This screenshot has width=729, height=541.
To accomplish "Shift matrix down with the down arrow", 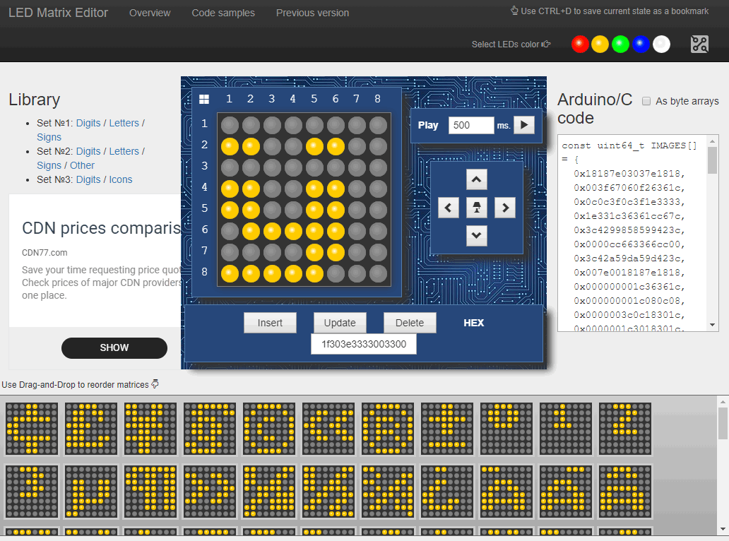I will tap(477, 236).
